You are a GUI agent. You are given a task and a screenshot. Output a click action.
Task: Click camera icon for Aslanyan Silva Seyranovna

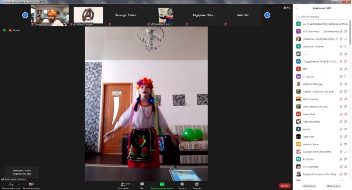[345, 152]
